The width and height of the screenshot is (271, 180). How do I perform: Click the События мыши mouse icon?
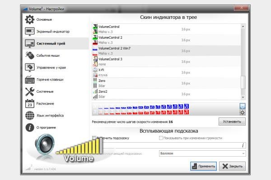[30, 55]
